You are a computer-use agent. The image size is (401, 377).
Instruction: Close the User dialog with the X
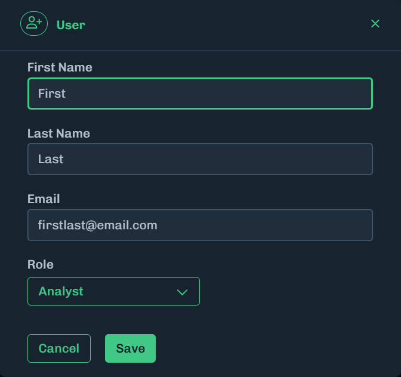click(x=375, y=24)
